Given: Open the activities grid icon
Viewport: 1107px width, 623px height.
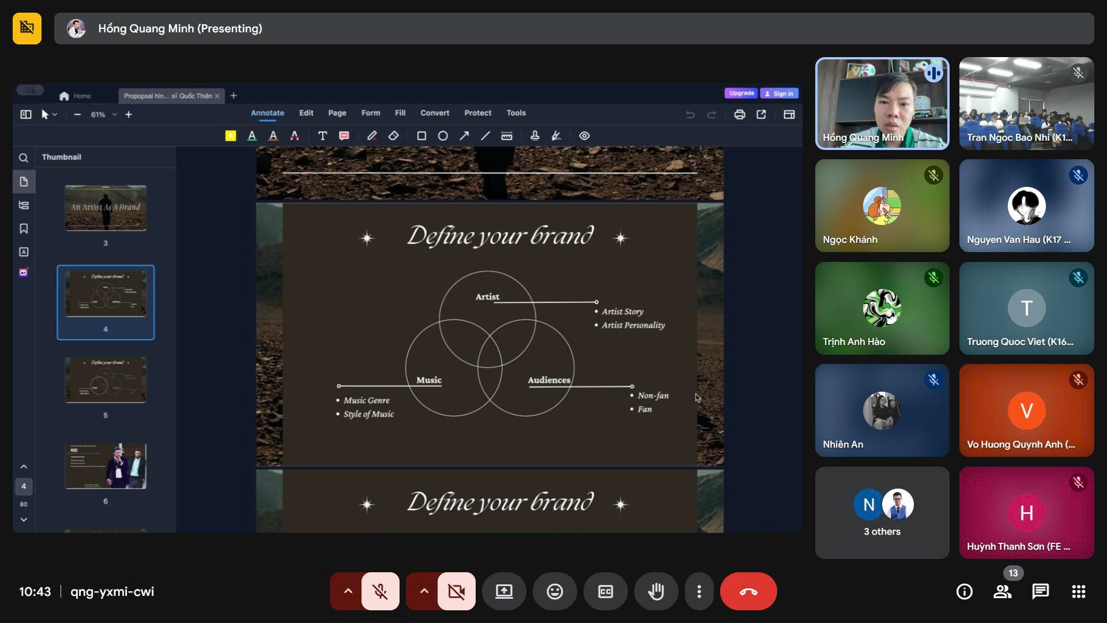Looking at the screenshot, I should coord(1078,591).
